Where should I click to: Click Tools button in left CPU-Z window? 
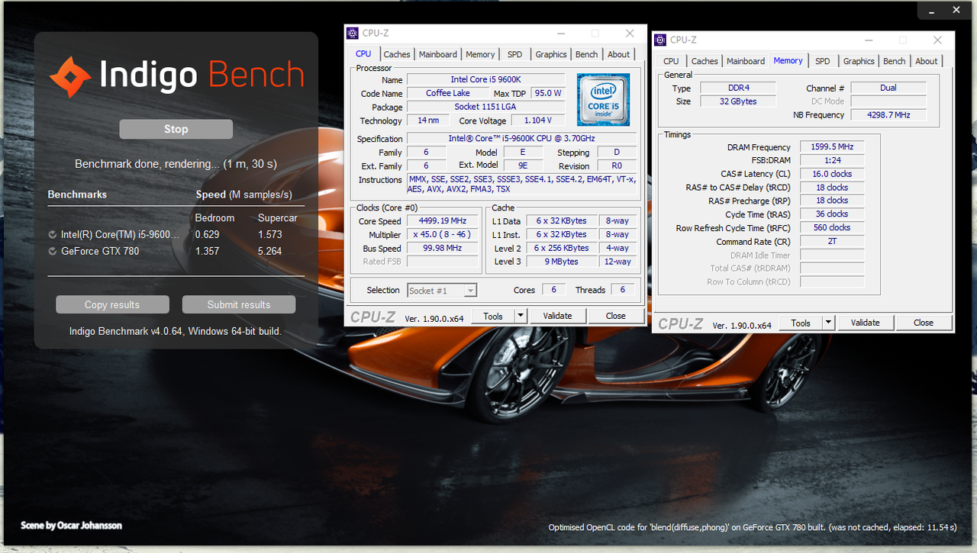point(493,316)
